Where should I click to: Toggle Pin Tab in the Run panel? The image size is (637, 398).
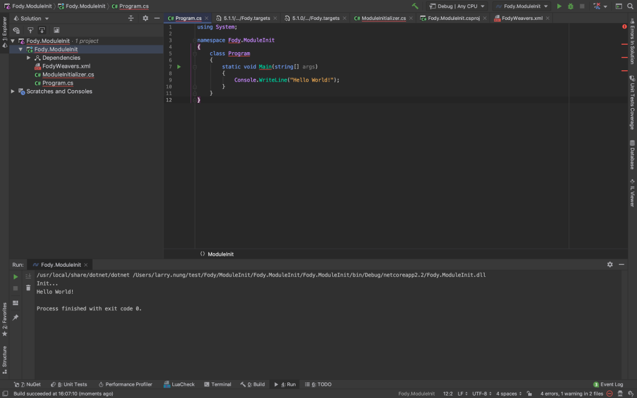click(x=16, y=317)
